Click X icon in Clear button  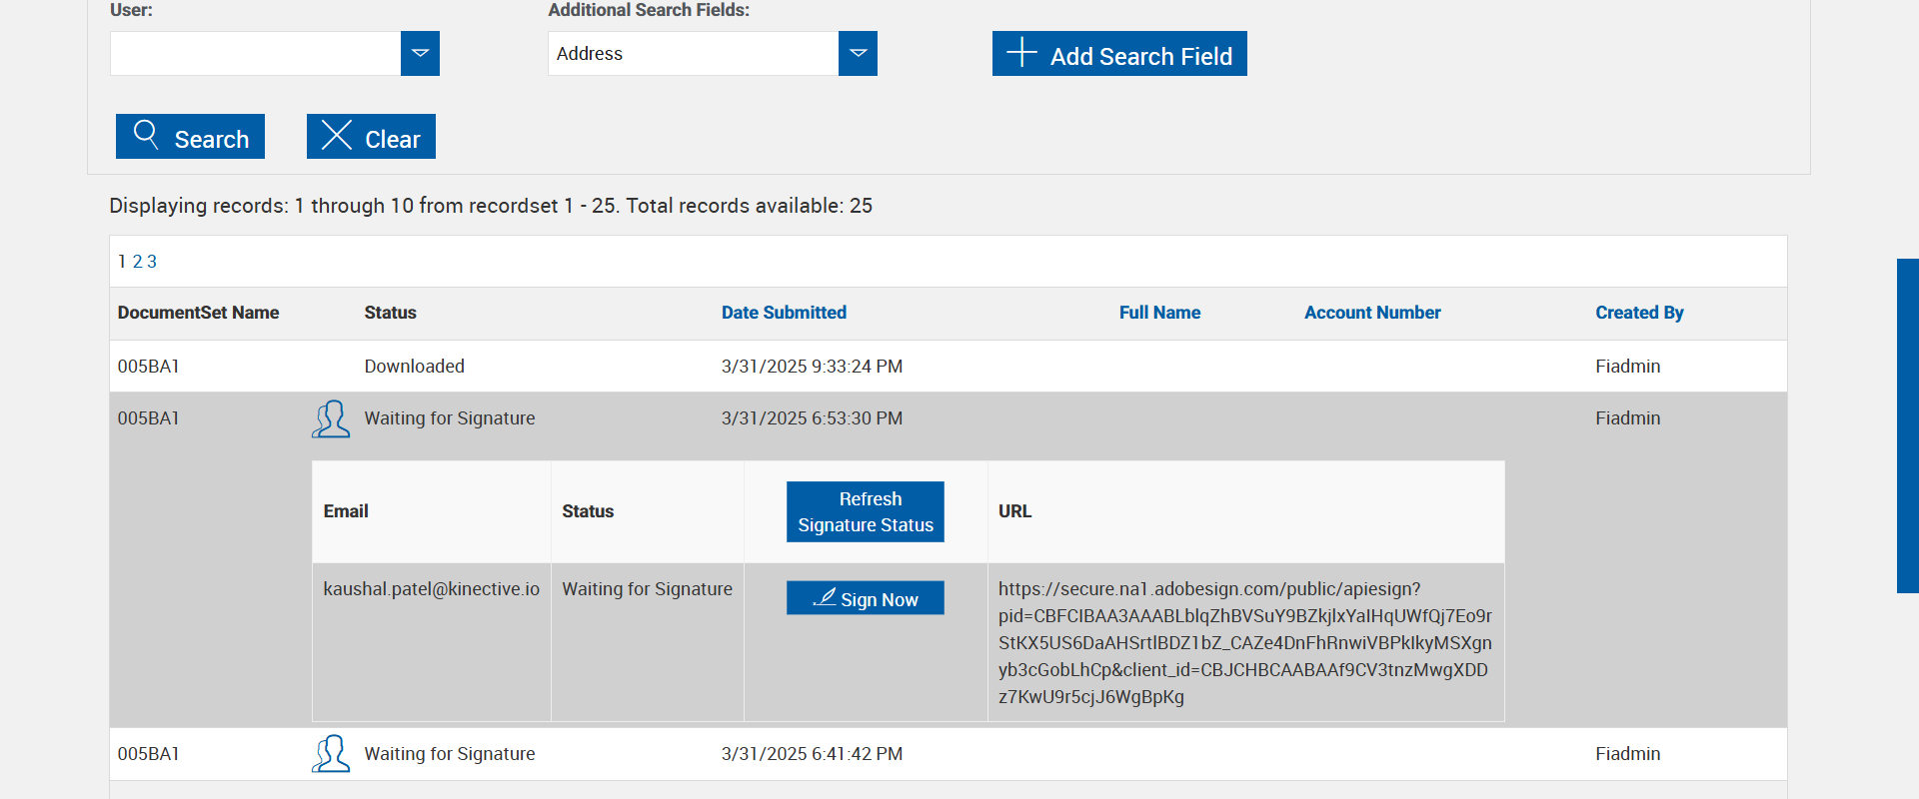(x=337, y=135)
